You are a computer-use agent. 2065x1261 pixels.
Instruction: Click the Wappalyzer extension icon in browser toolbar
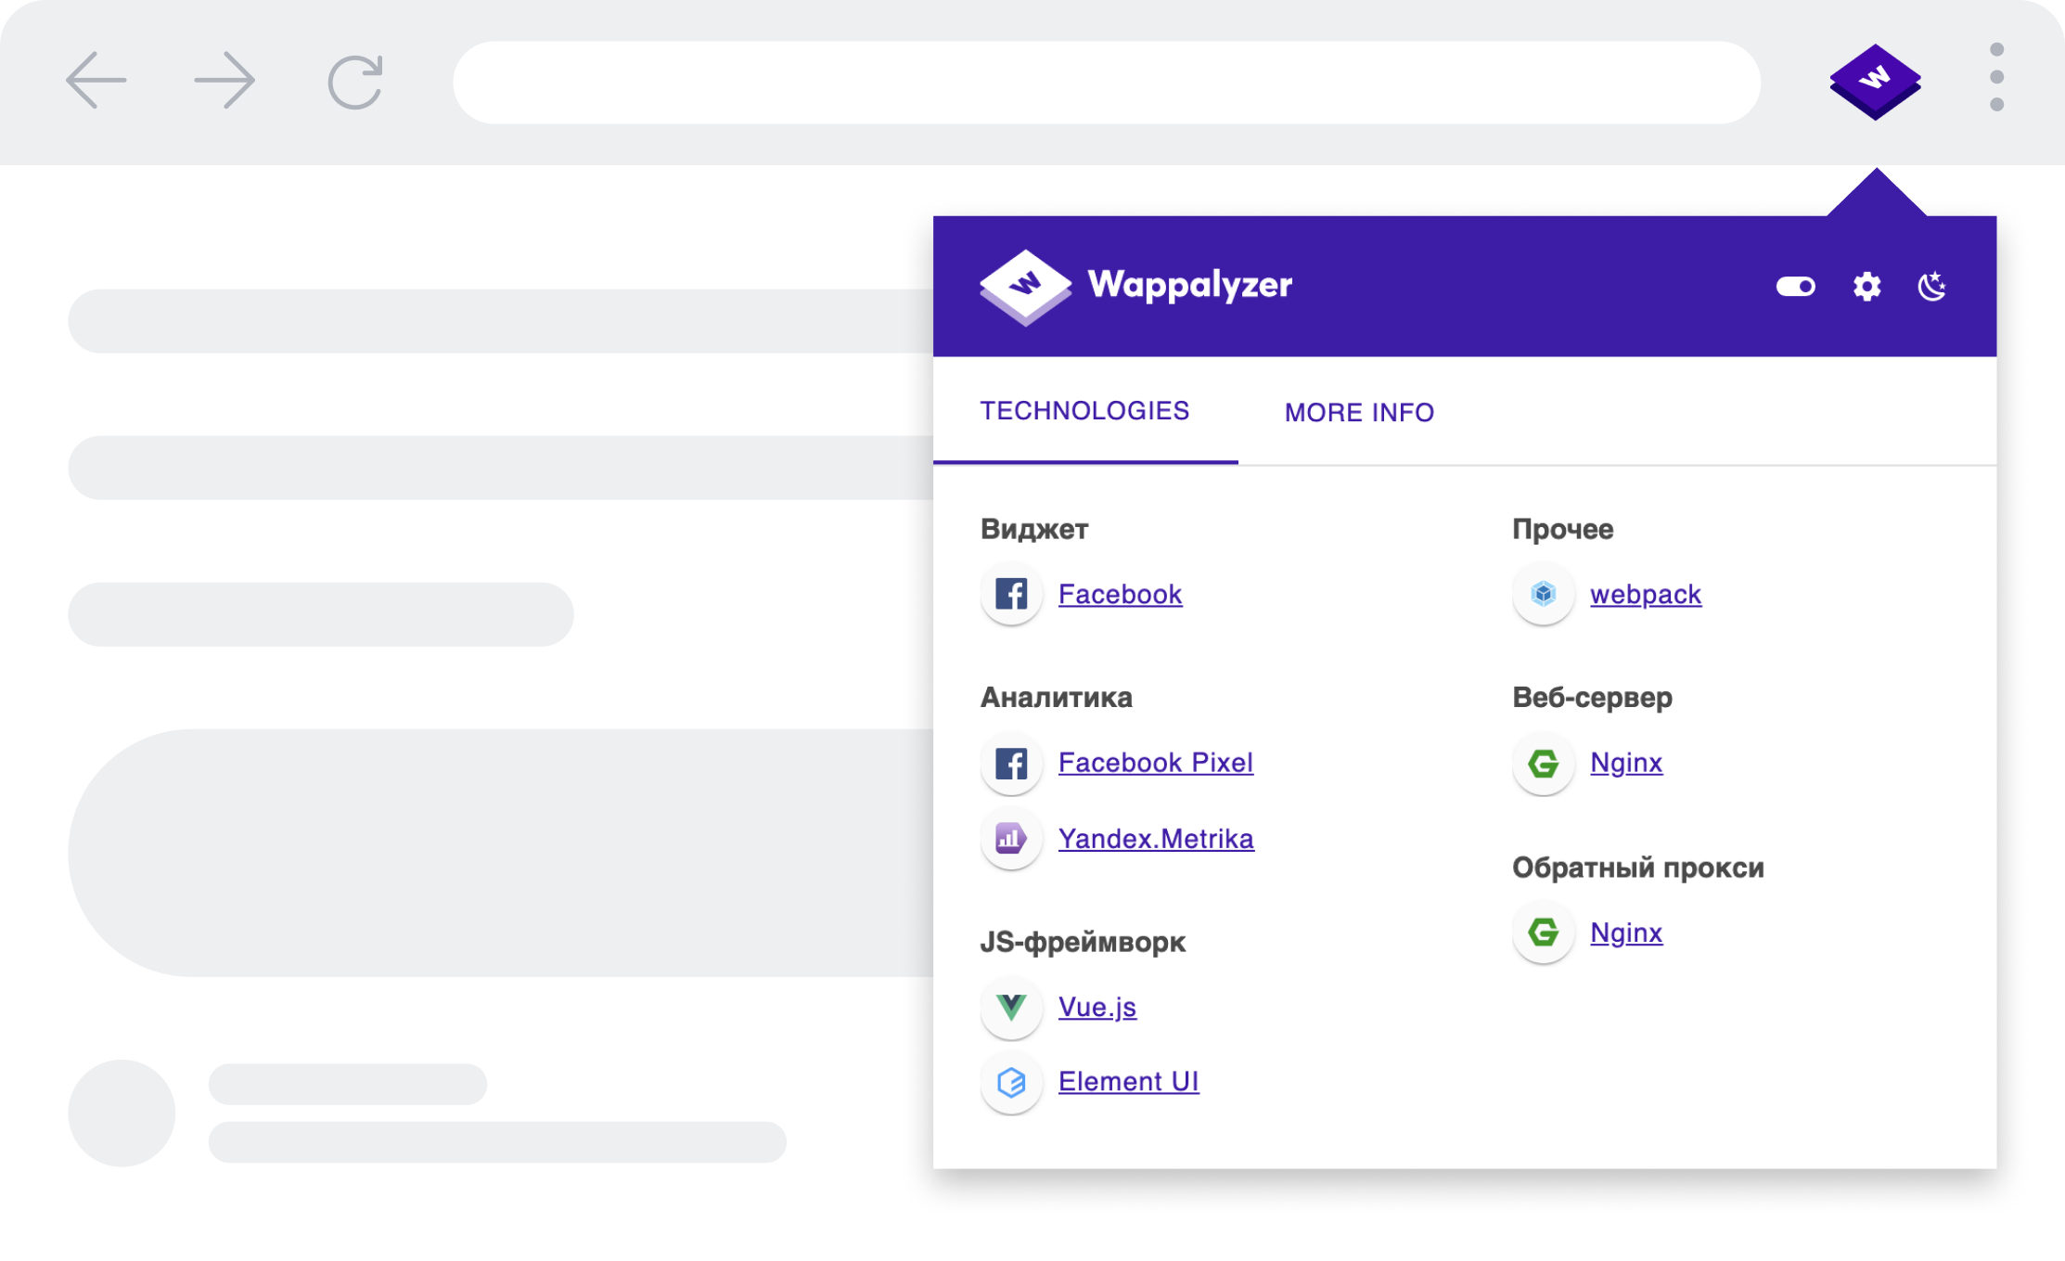click(1876, 82)
